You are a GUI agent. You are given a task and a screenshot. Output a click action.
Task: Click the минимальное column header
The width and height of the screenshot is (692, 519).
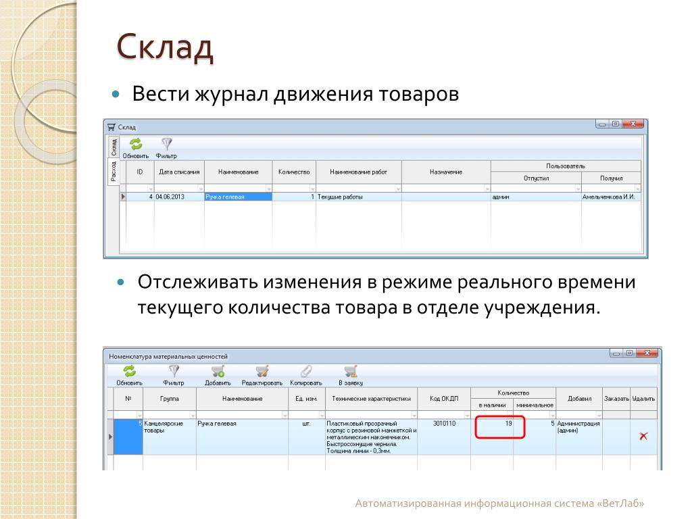[535, 405]
